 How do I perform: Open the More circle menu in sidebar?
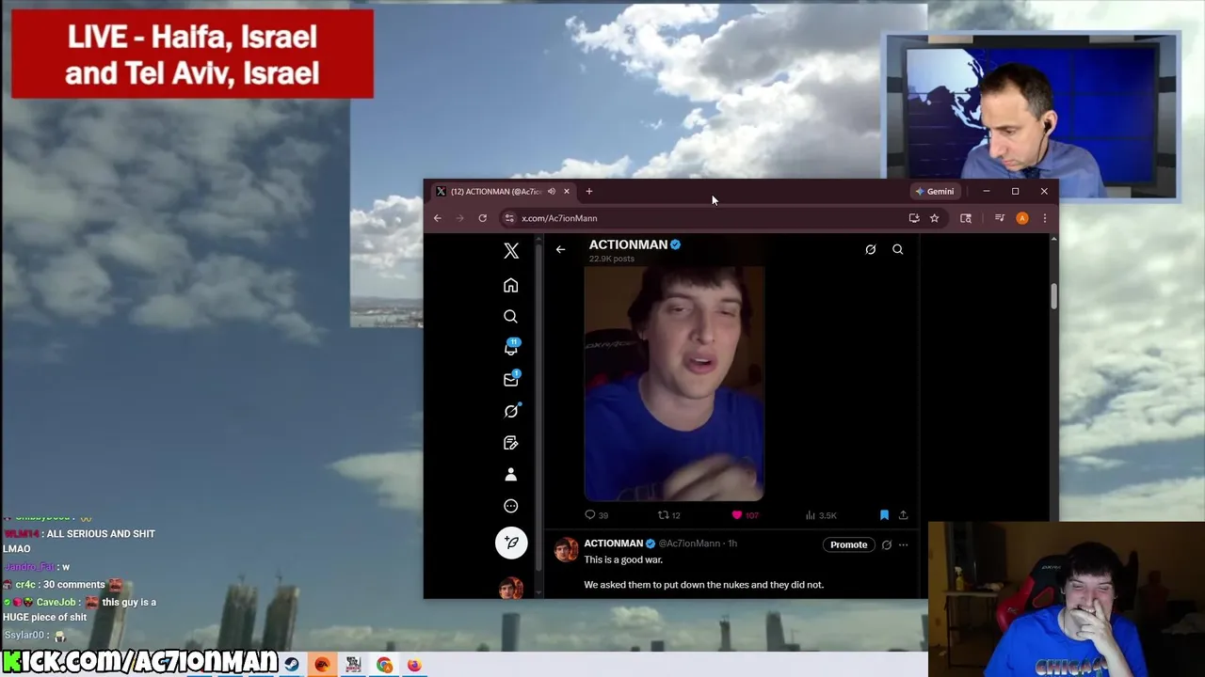[511, 506]
